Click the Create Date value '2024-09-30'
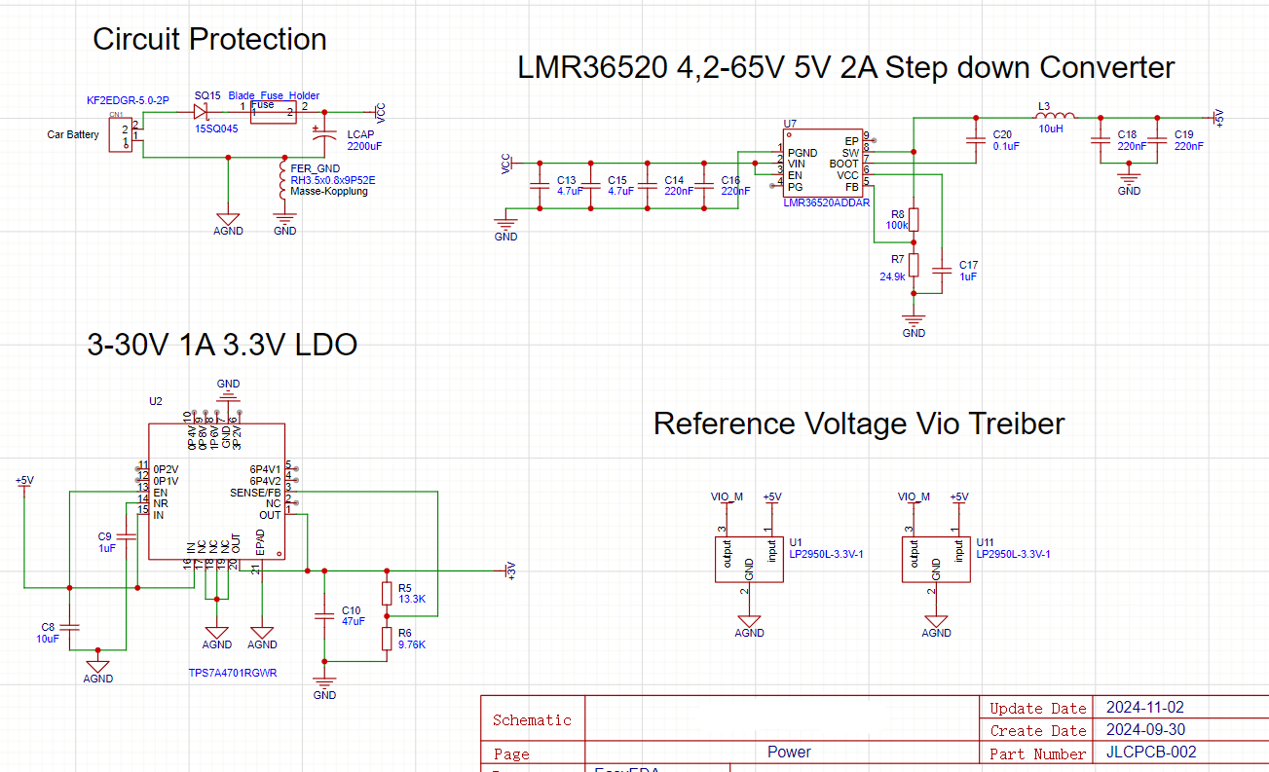Viewport: 1269px width, 772px height. point(1144,729)
